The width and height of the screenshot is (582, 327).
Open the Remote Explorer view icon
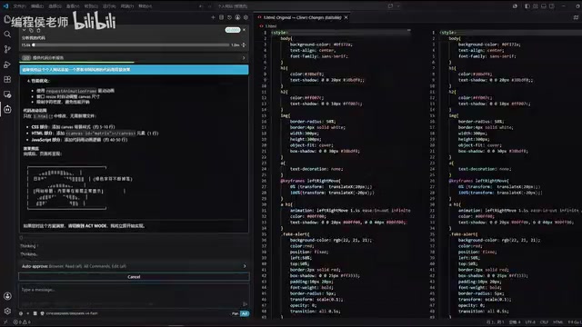click(7, 94)
